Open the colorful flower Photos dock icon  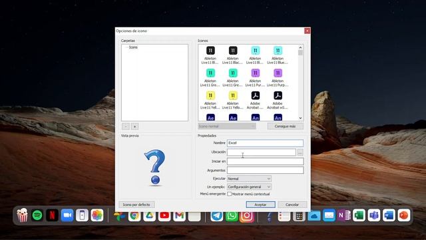(x=97, y=215)
